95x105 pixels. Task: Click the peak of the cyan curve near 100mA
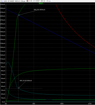coord(8,62)
